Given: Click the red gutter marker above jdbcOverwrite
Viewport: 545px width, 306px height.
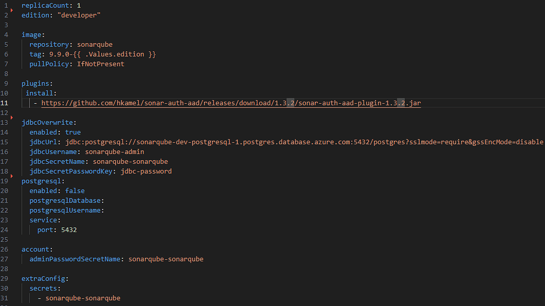Looking at the screenshot, I should [12, 118].
